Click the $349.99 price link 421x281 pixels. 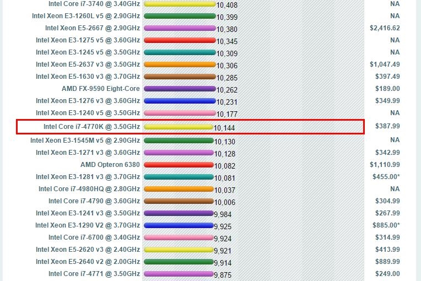(387, 101)
